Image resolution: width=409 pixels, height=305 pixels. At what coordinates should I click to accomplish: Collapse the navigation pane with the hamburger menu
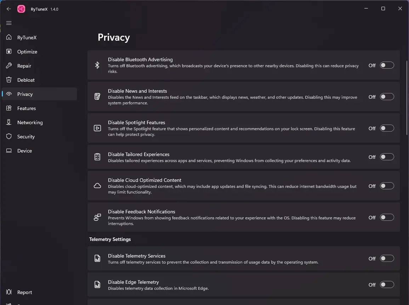tap(9, 23)
